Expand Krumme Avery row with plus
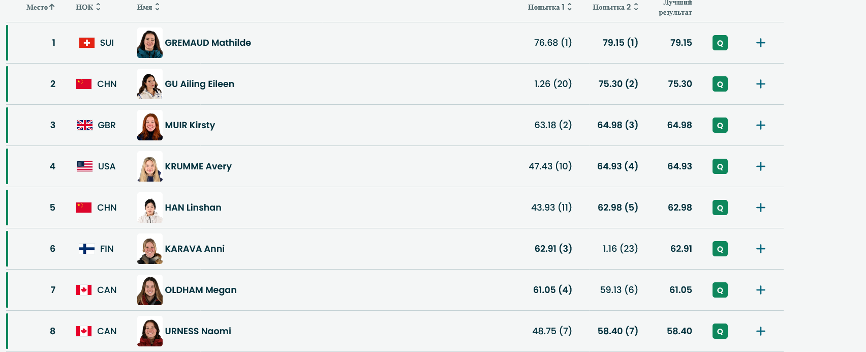 tap(760, 166)
